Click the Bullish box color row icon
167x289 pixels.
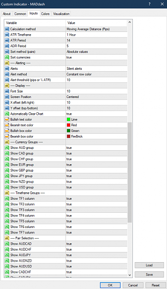[7, 131]
